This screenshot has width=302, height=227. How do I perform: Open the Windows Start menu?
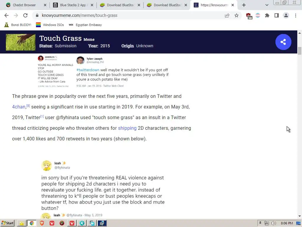coord(7,223)
